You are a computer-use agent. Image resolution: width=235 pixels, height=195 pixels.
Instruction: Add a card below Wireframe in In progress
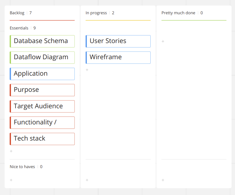(87, 70)
